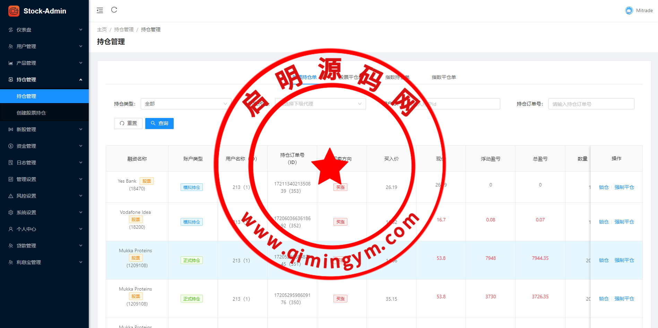Click the refresh page icon in header

coord(114,10)
